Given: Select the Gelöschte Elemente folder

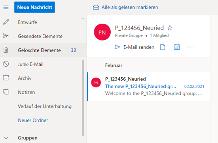Looking at the screenshot, I should [x=43, y=50].
